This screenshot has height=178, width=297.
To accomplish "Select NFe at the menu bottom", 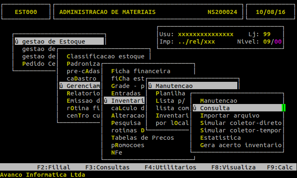I will tap(117, 153).
